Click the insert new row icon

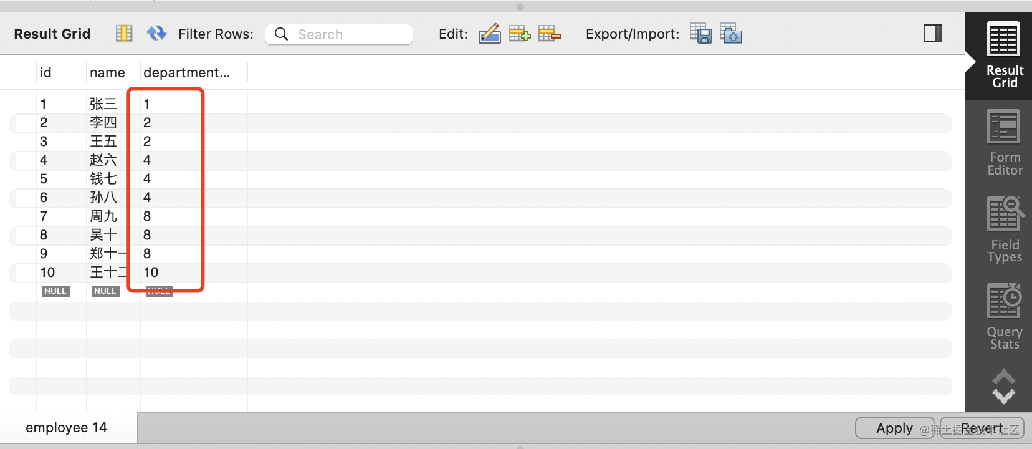click(x=519, y=34)
